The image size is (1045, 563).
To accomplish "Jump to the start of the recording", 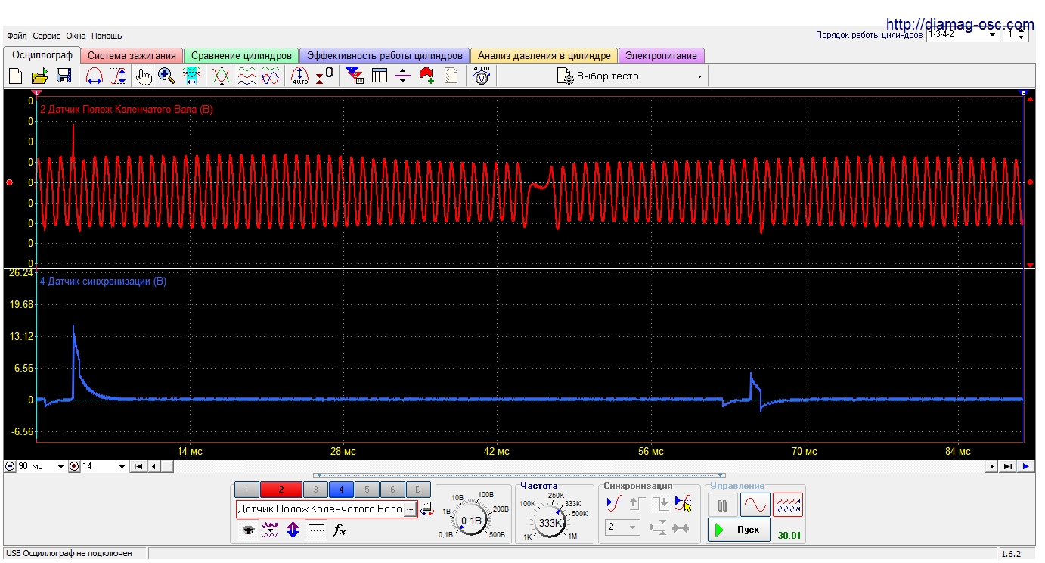I will coord(138,467).
